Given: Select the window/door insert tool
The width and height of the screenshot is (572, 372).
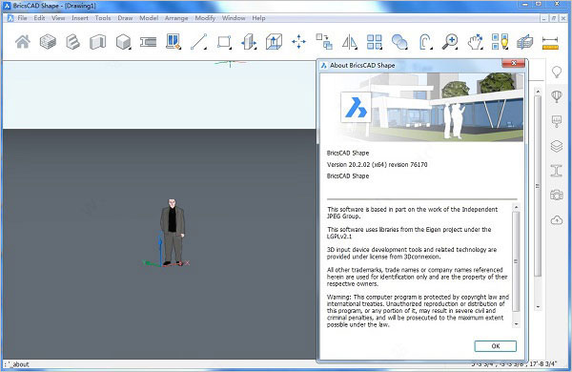Looking at the screenshot, I should point(174,42).
